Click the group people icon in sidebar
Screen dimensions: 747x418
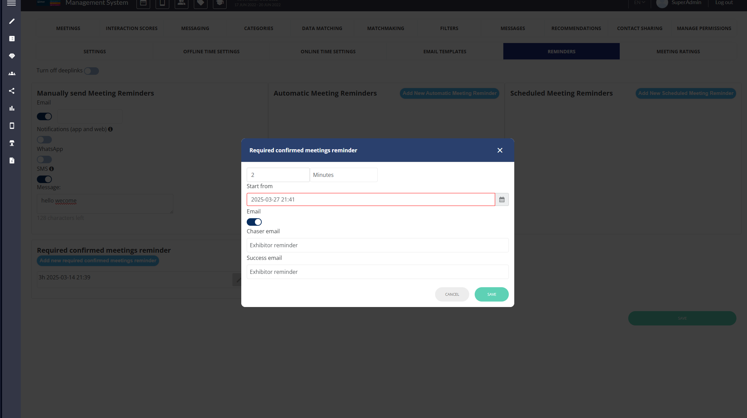click(x=12, y=73)
